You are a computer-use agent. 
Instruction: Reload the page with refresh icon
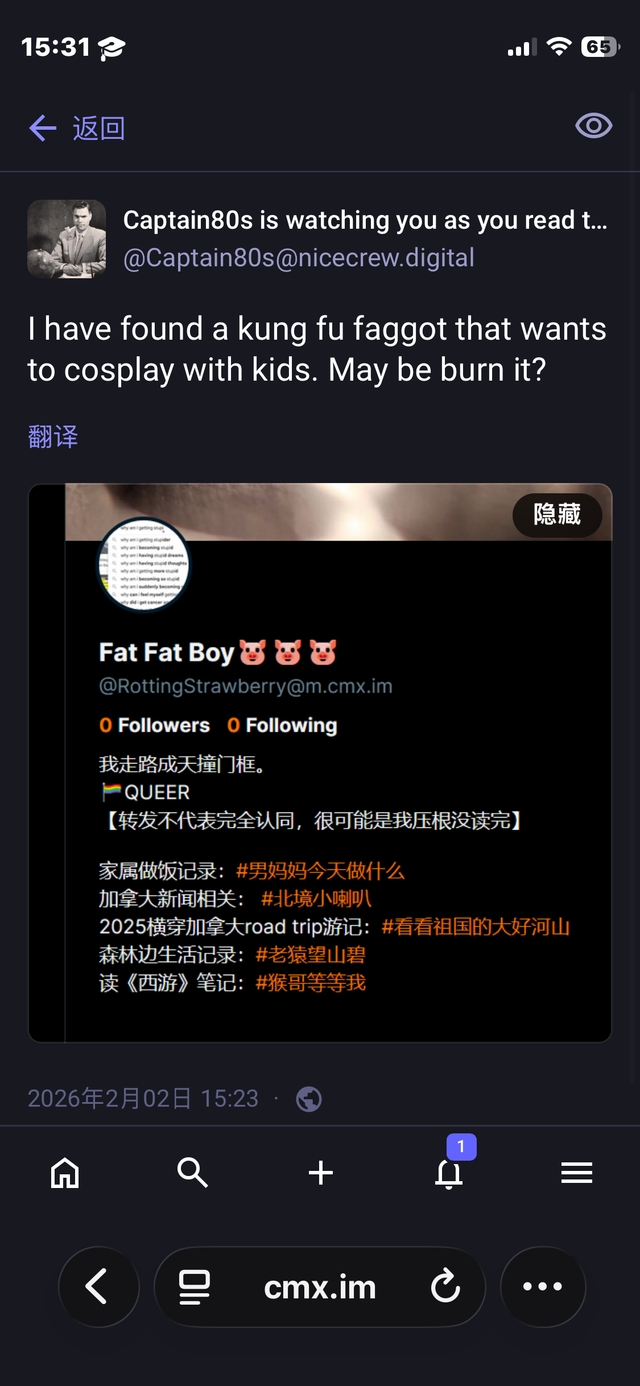tap(445, 1286)
